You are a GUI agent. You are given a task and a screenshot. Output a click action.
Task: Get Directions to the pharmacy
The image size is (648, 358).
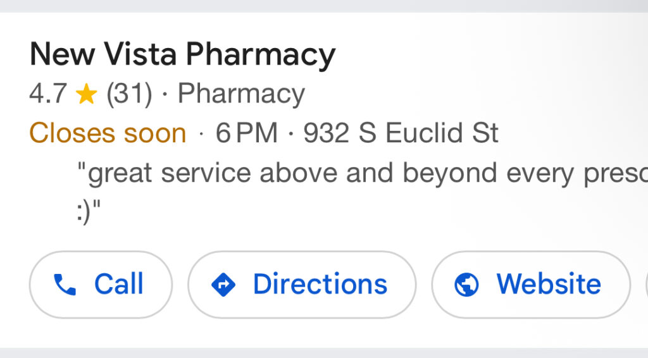click(302, 285)
